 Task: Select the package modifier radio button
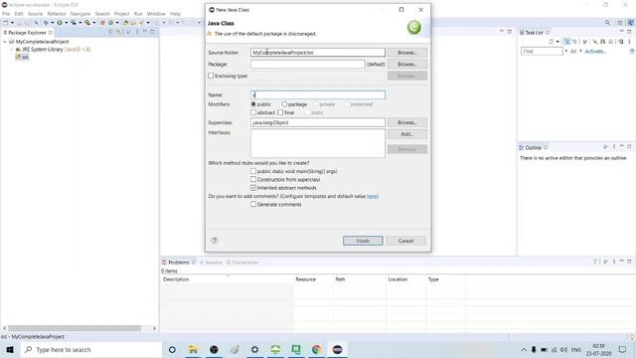(x=284, y=104)
